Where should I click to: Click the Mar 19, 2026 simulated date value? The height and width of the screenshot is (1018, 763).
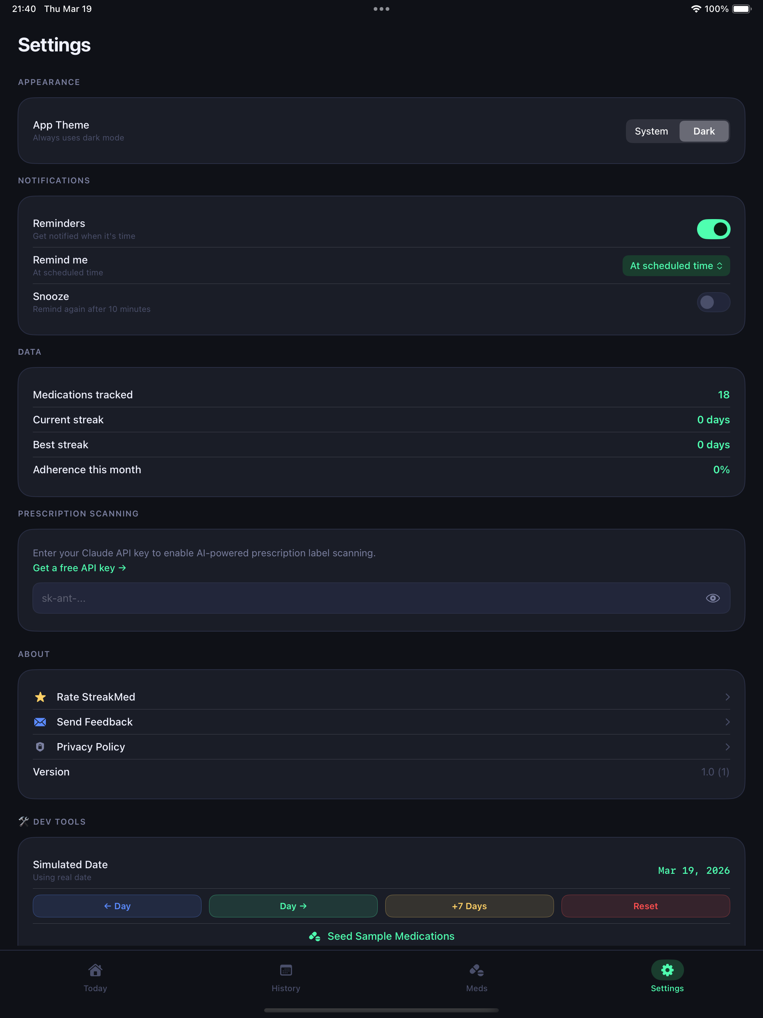(693, 870)
